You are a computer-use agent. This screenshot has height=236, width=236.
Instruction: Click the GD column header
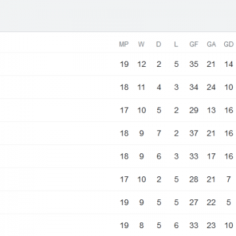229,45
